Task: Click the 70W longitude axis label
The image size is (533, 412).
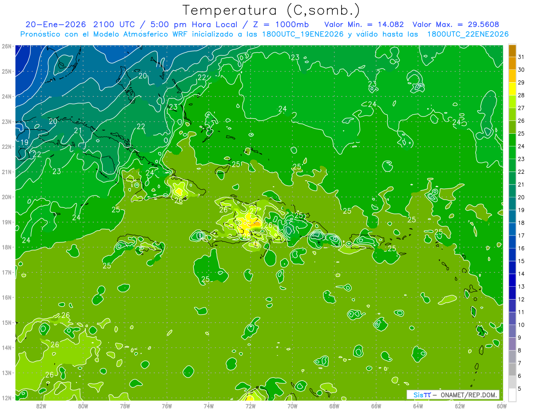Action: 292,406
